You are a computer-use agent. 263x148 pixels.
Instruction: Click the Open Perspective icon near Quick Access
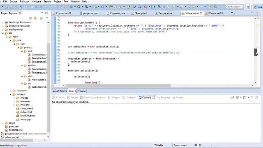point(249,7)
